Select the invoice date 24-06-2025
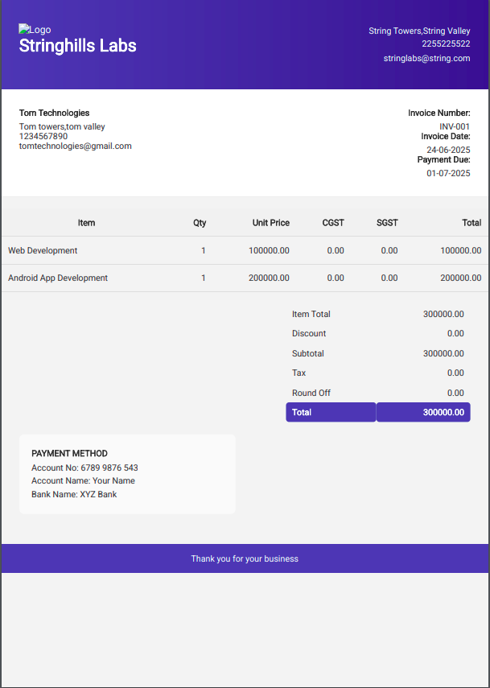 pyautogui.click(x=448, y=150)
